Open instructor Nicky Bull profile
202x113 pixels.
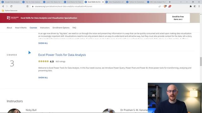[31, 110]
